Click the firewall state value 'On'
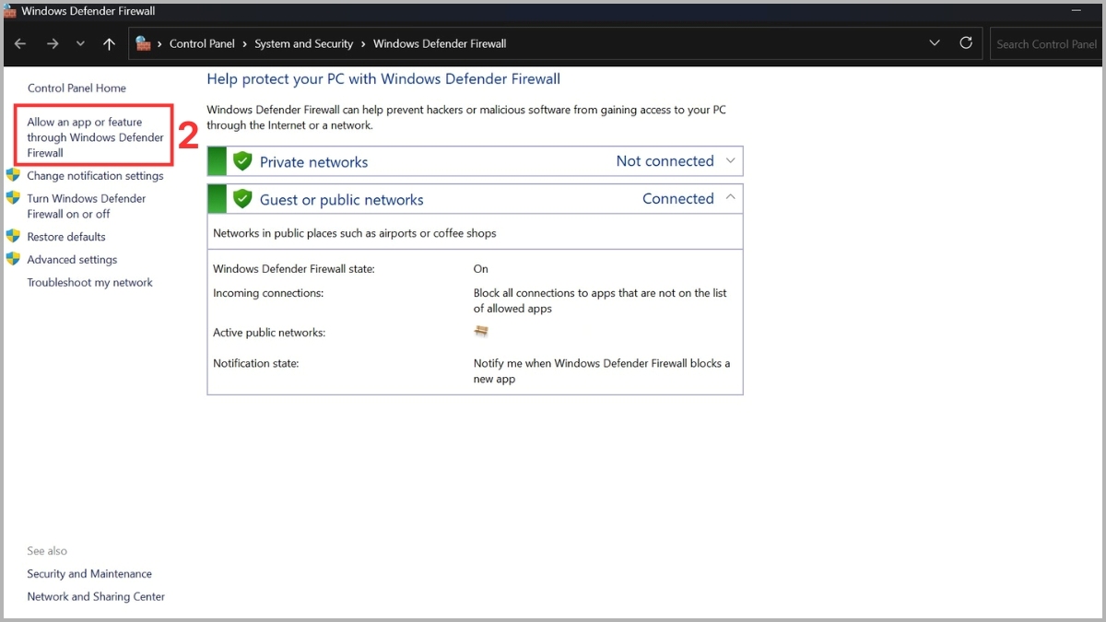 pyautogui.click(x=481, y=269)
